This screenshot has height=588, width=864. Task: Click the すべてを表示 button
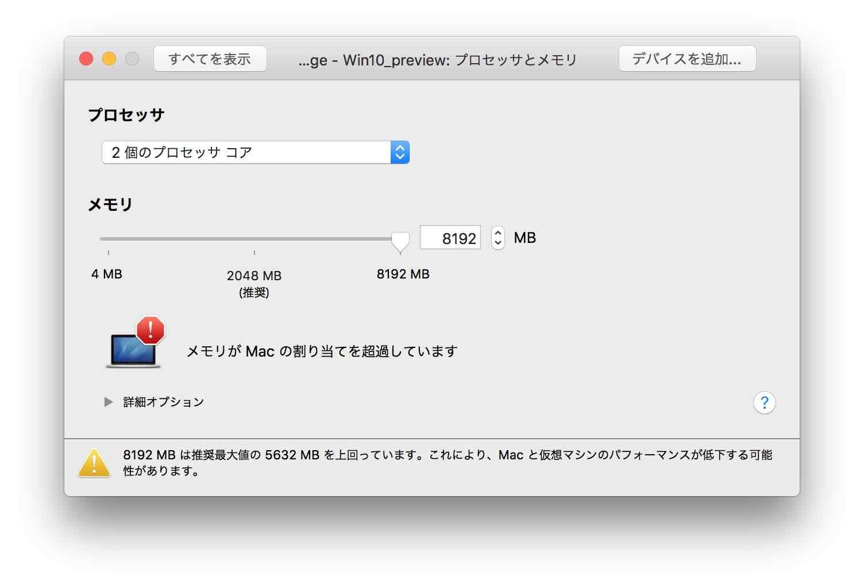coord(210,59)
